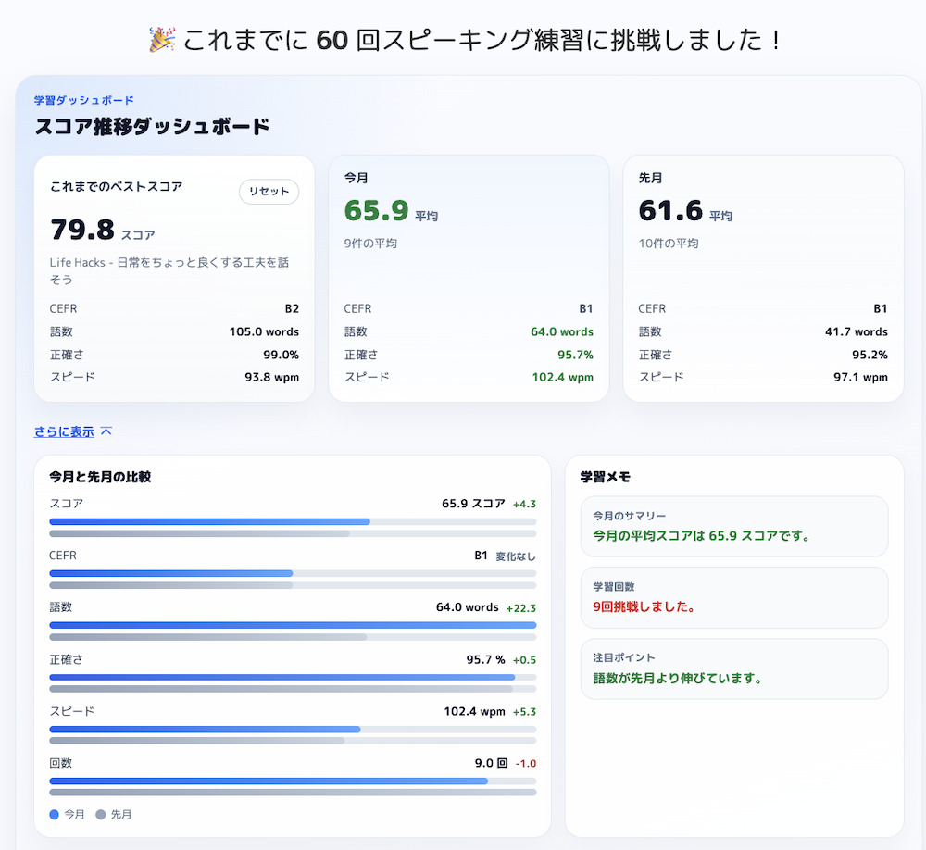Click the gray 先月 legend dot
Image resolution: width=926 pixels, height=850 pixels.
tap(101, 815)
